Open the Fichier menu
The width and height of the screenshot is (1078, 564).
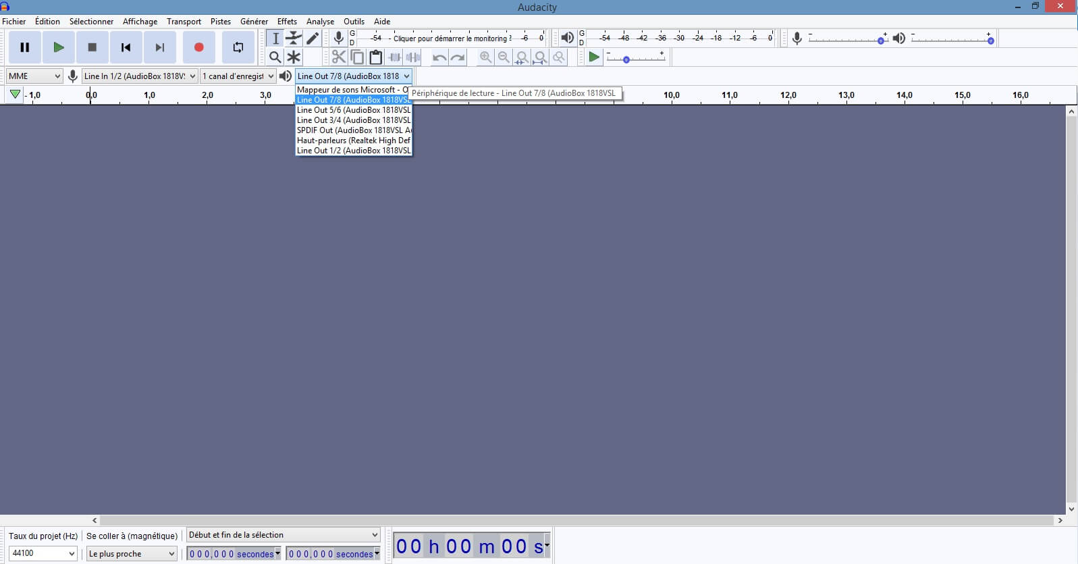point(14,22)
